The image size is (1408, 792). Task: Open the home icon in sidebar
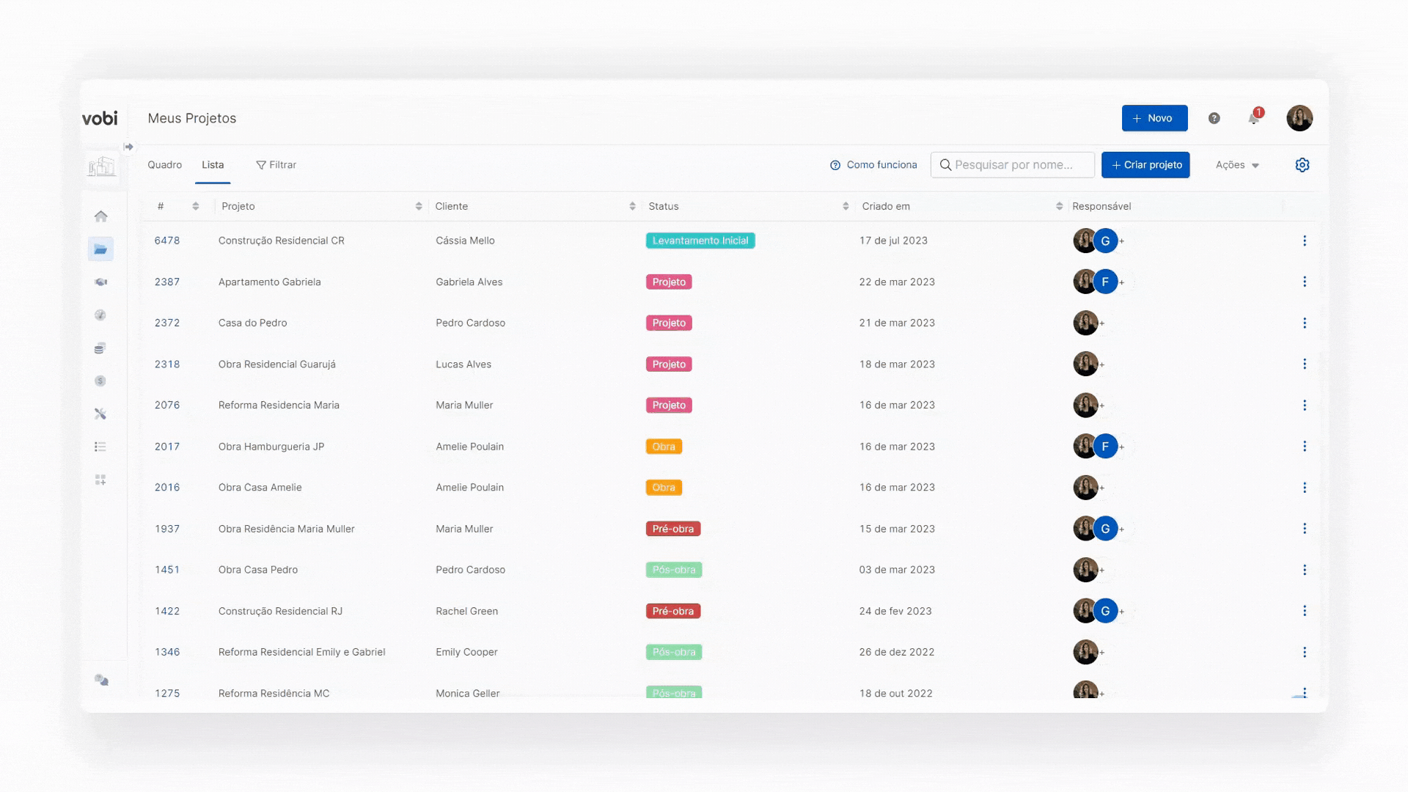(x=101, y=216)
